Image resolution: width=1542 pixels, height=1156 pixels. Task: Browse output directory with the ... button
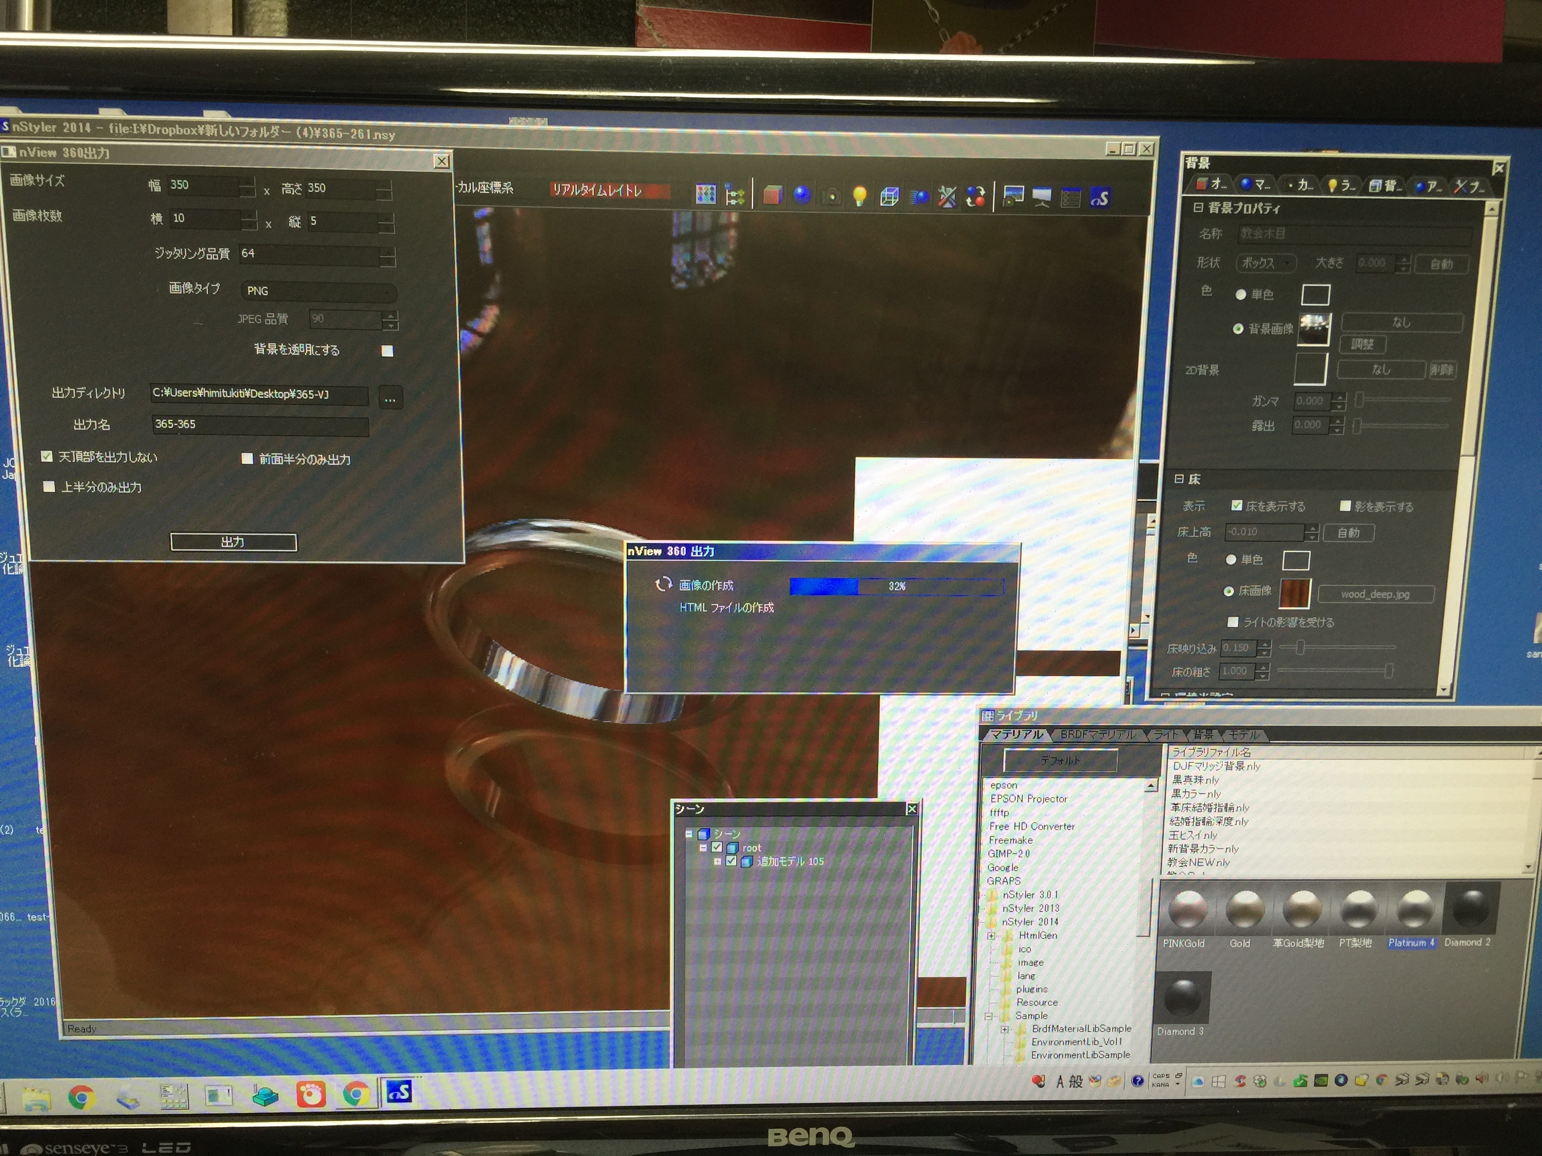[x=390, y=399]
